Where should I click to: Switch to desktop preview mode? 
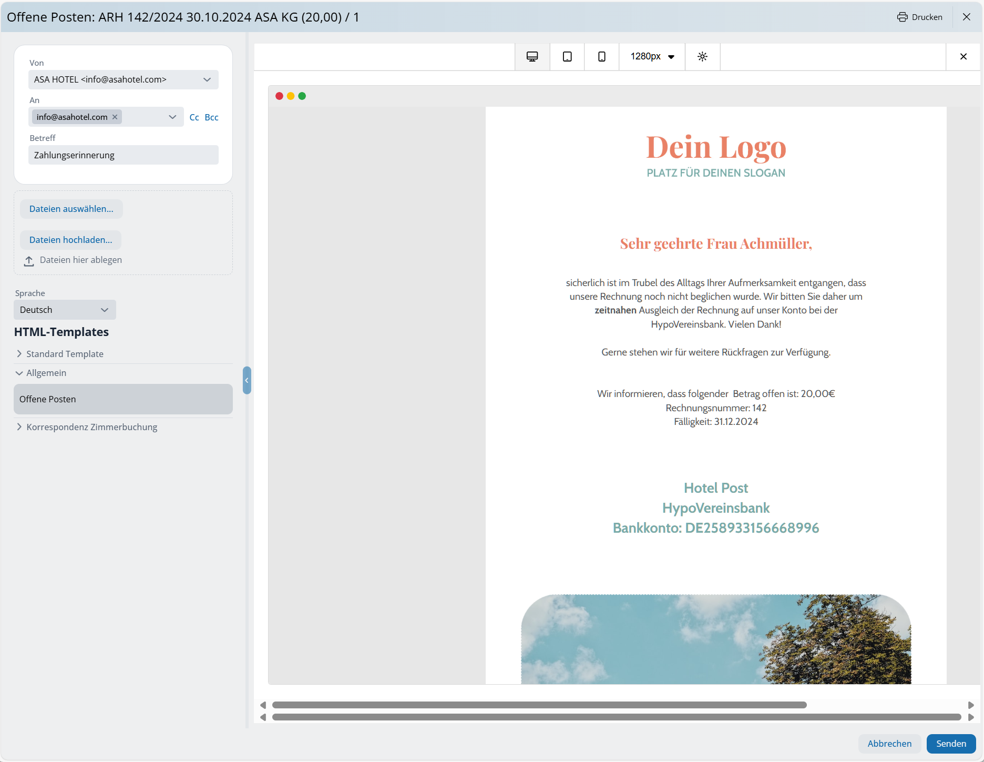coord(532,57)
